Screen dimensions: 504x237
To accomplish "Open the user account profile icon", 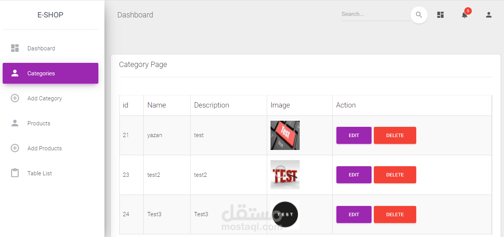I will 488,15.
